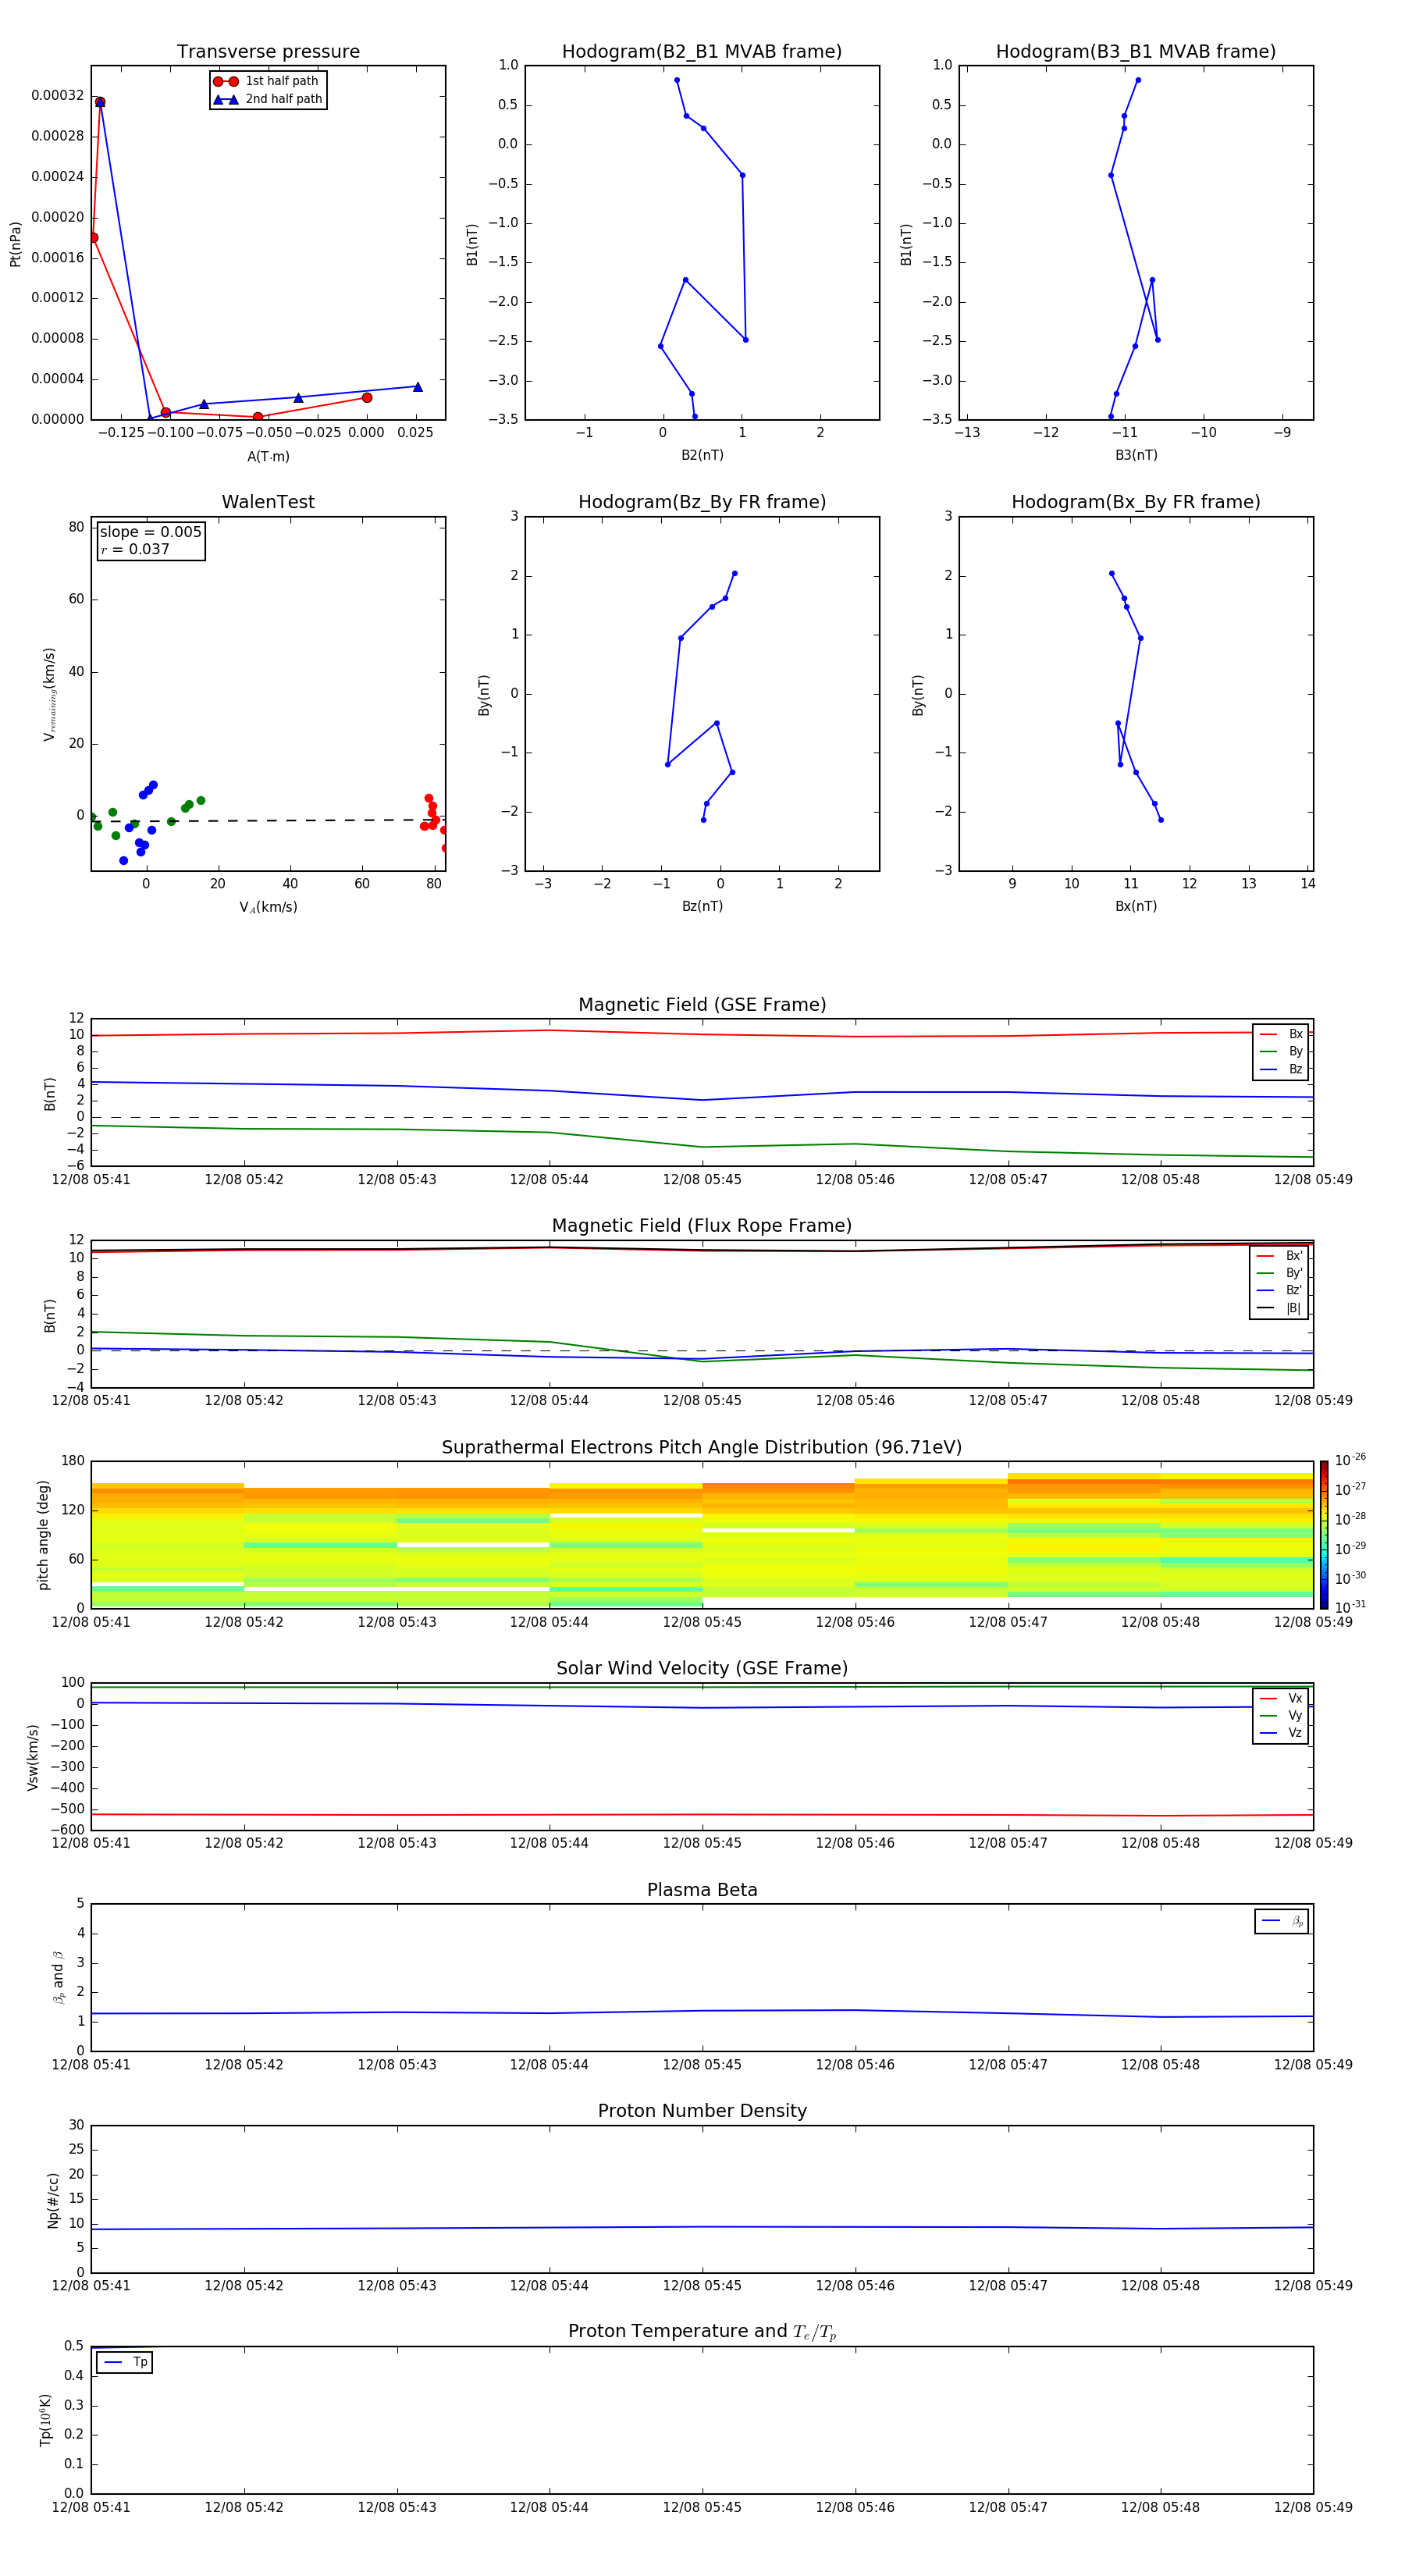Click the "Tp(10^6K)" y-axis label
This screenshot has height=2576, width=1405.
(45, 2420)
